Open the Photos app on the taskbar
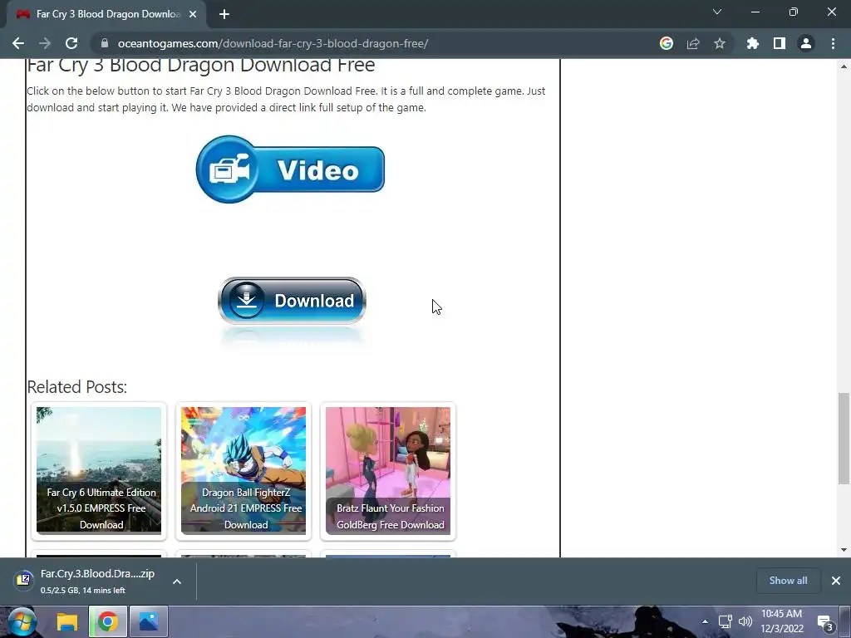 [x=148, y=621]
